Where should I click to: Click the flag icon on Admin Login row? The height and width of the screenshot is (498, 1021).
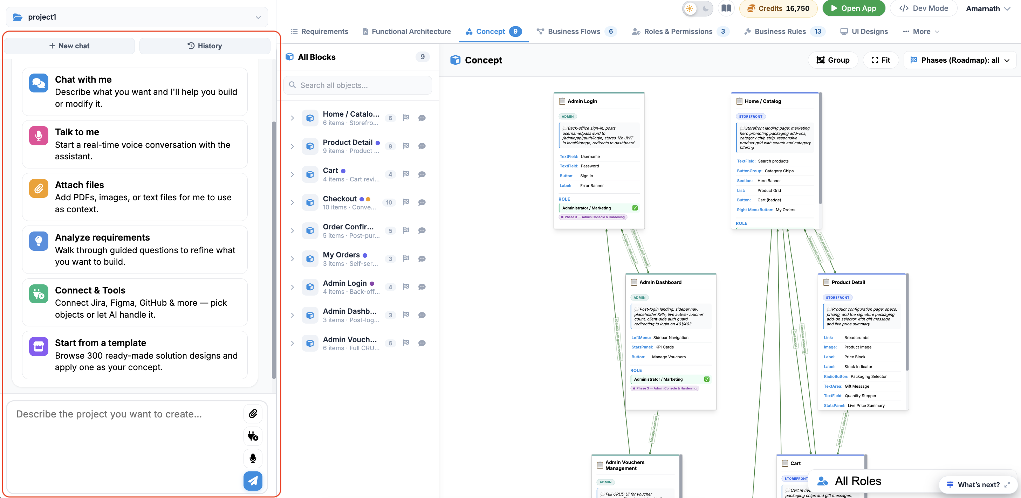tap(406, 287)
